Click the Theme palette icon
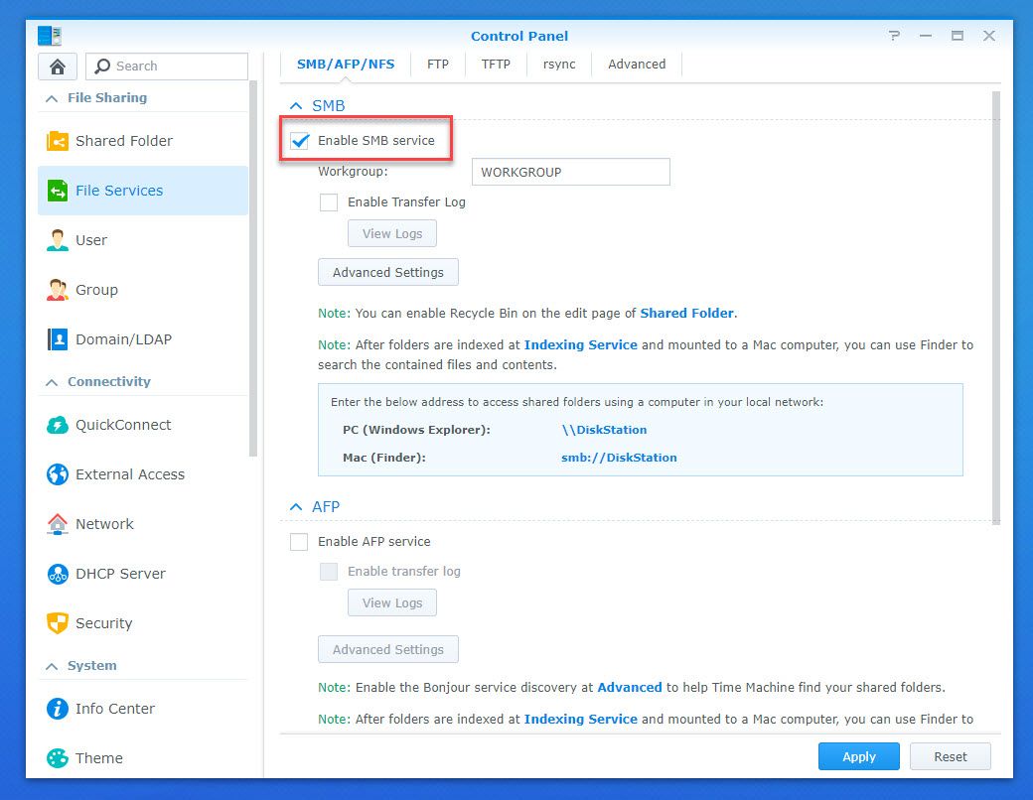This screenshot has width=1033, height=800. [58, 758]
